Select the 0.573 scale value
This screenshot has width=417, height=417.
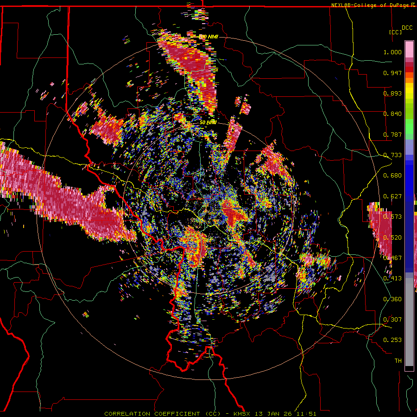(392, 217)
